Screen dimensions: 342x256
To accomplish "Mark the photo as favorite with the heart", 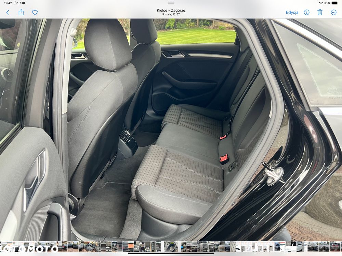I will tap(35, 12).
